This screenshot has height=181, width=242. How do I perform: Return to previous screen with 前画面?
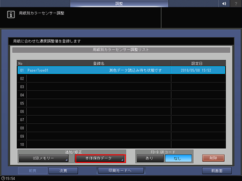(x=217, y=171)
